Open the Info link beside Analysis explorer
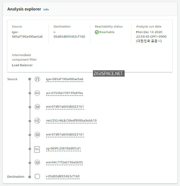Screen dimensions: 180x186 coord(46,9)
